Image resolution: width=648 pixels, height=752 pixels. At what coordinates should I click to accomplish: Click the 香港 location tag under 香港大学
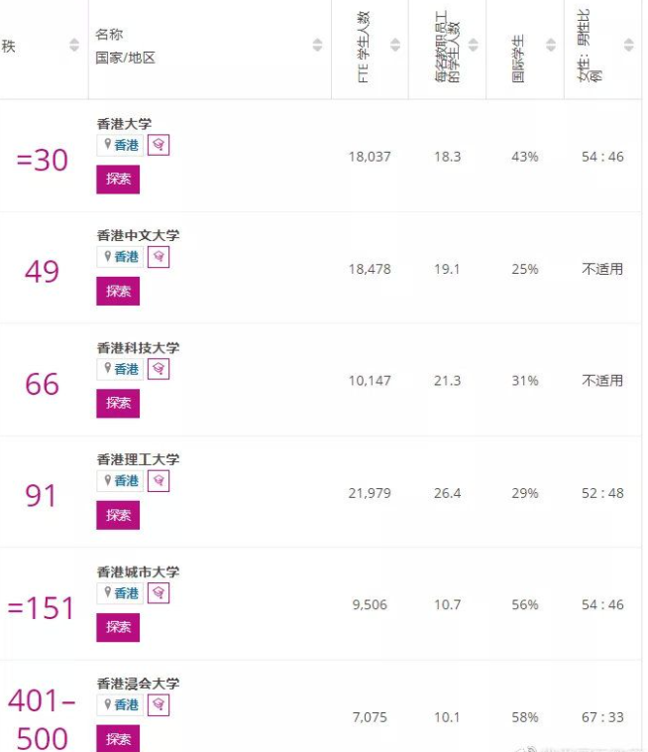click(122, 145)
